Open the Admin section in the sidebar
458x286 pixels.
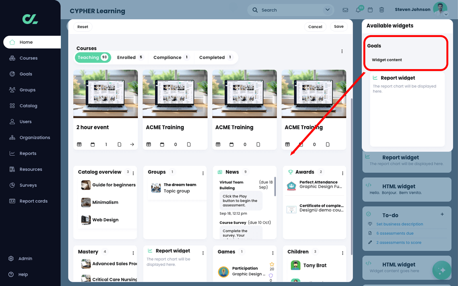coord(25,259)
